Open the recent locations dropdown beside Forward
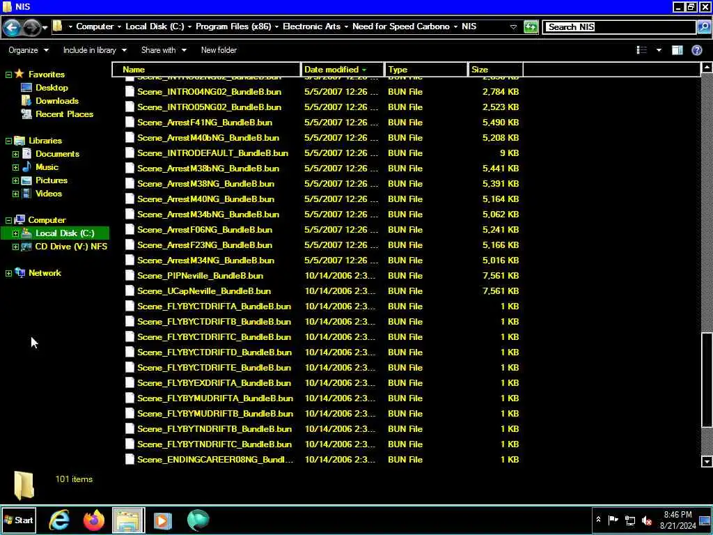 point(45,28)
